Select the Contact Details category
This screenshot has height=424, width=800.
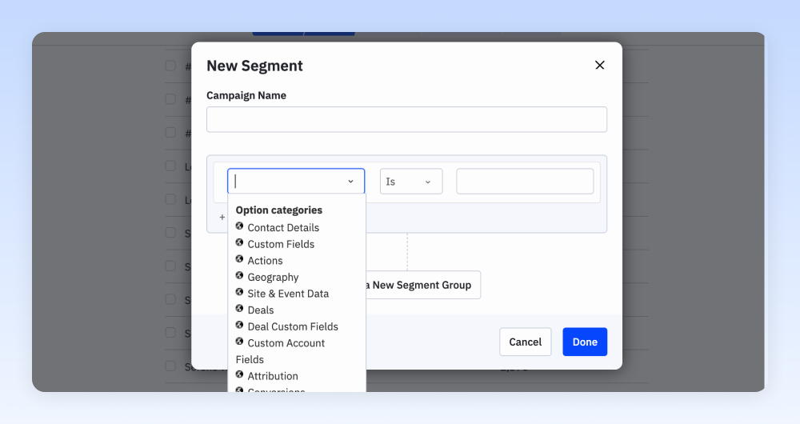click(x=283, y=227)
